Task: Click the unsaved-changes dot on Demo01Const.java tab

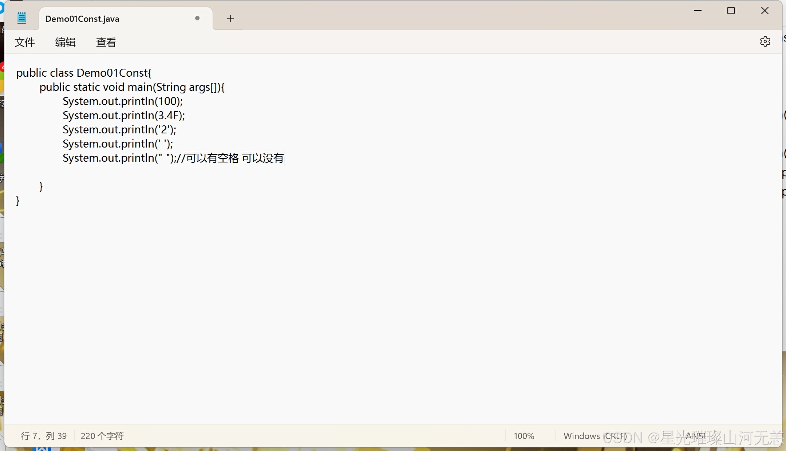Action: (197, 18)
